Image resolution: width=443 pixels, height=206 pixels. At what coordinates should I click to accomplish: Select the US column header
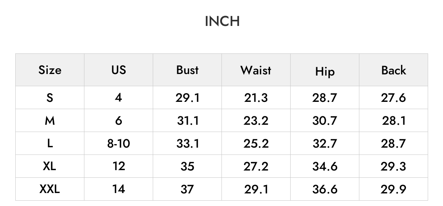[x=119, y=70]
